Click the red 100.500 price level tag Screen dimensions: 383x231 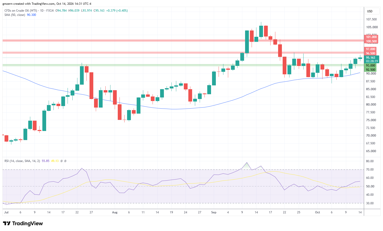371,41
